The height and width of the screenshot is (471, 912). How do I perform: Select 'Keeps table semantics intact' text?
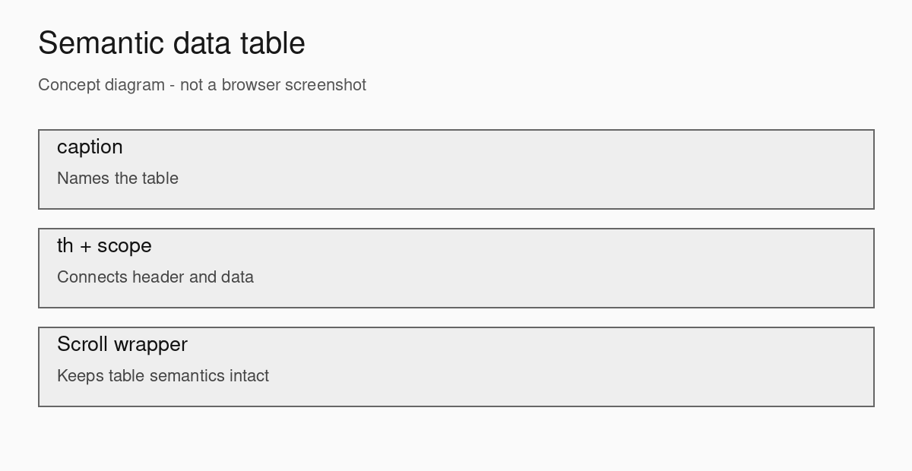[x=163, y=376]
